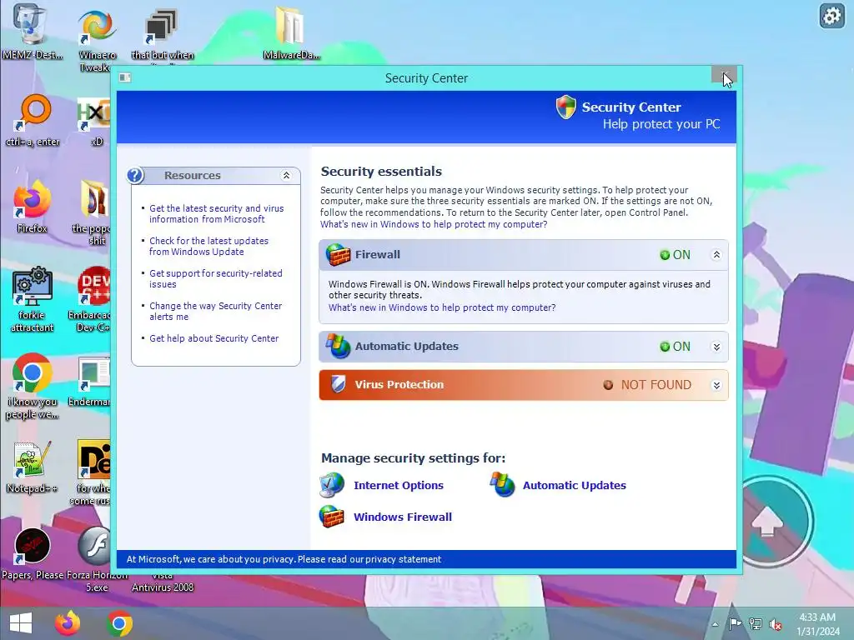The width and height of the screenshot is (854, 640).
Task: Click the Firewall brick wall icon
Action: coord(339,255)
